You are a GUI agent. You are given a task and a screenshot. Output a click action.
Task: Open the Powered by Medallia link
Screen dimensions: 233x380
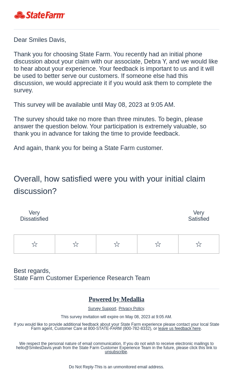116,299
